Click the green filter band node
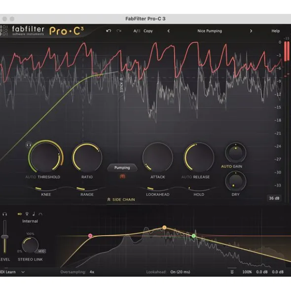The image size is (291, 291). (x=193, y=236)
